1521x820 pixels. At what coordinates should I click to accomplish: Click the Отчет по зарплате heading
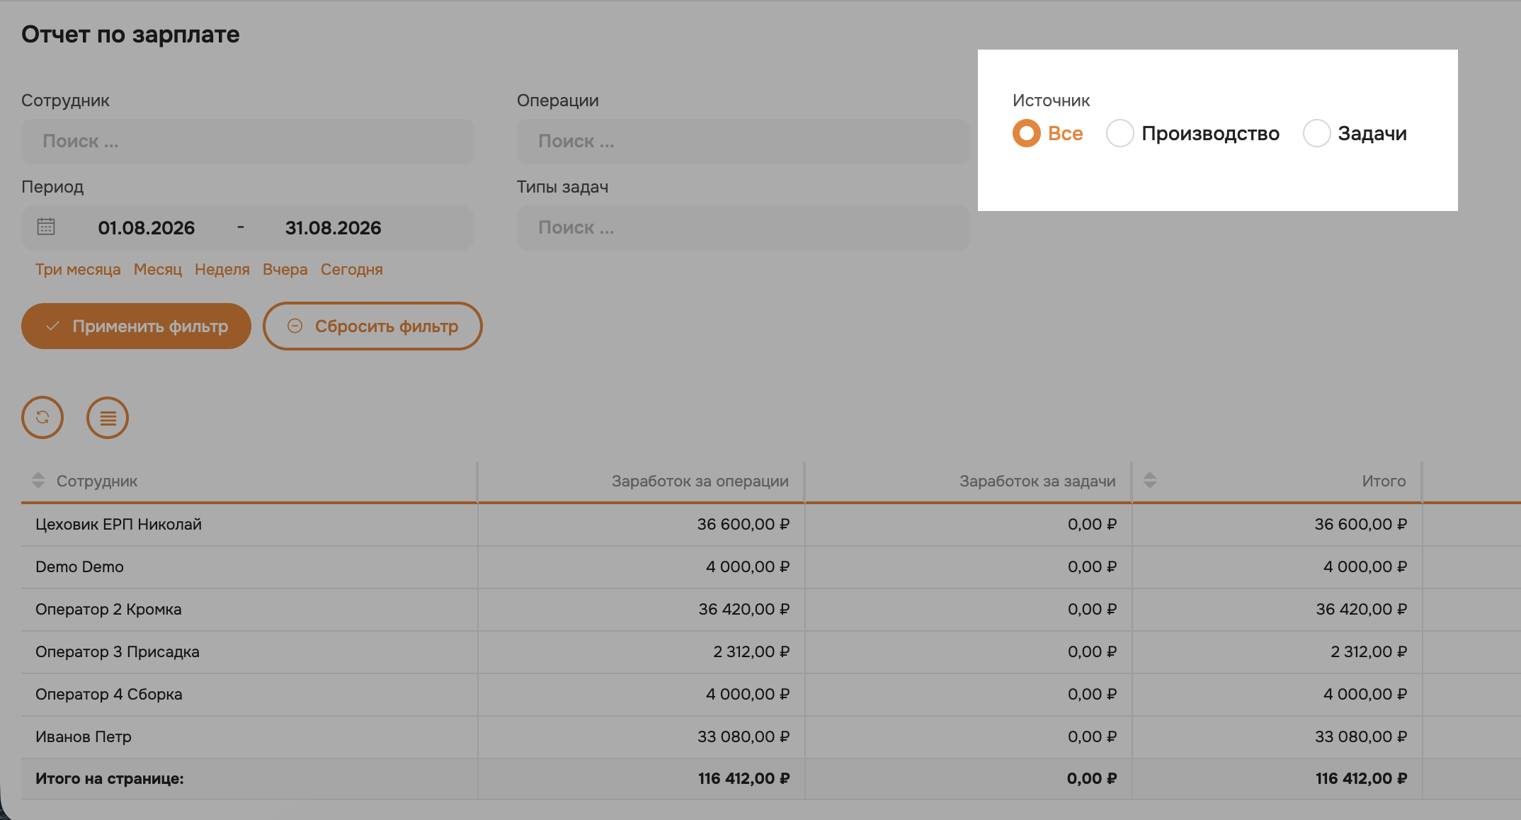[x=130, y=34]
